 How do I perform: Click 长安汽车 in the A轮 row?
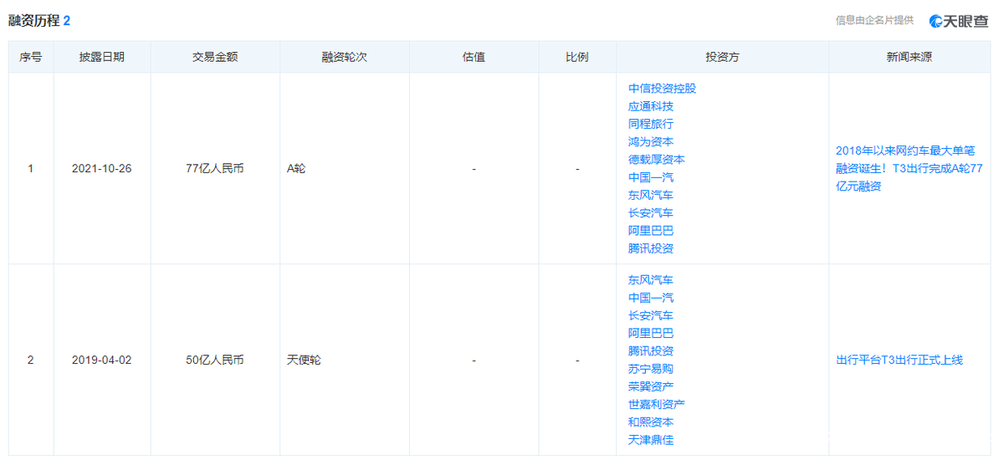[x=651, y=213]
